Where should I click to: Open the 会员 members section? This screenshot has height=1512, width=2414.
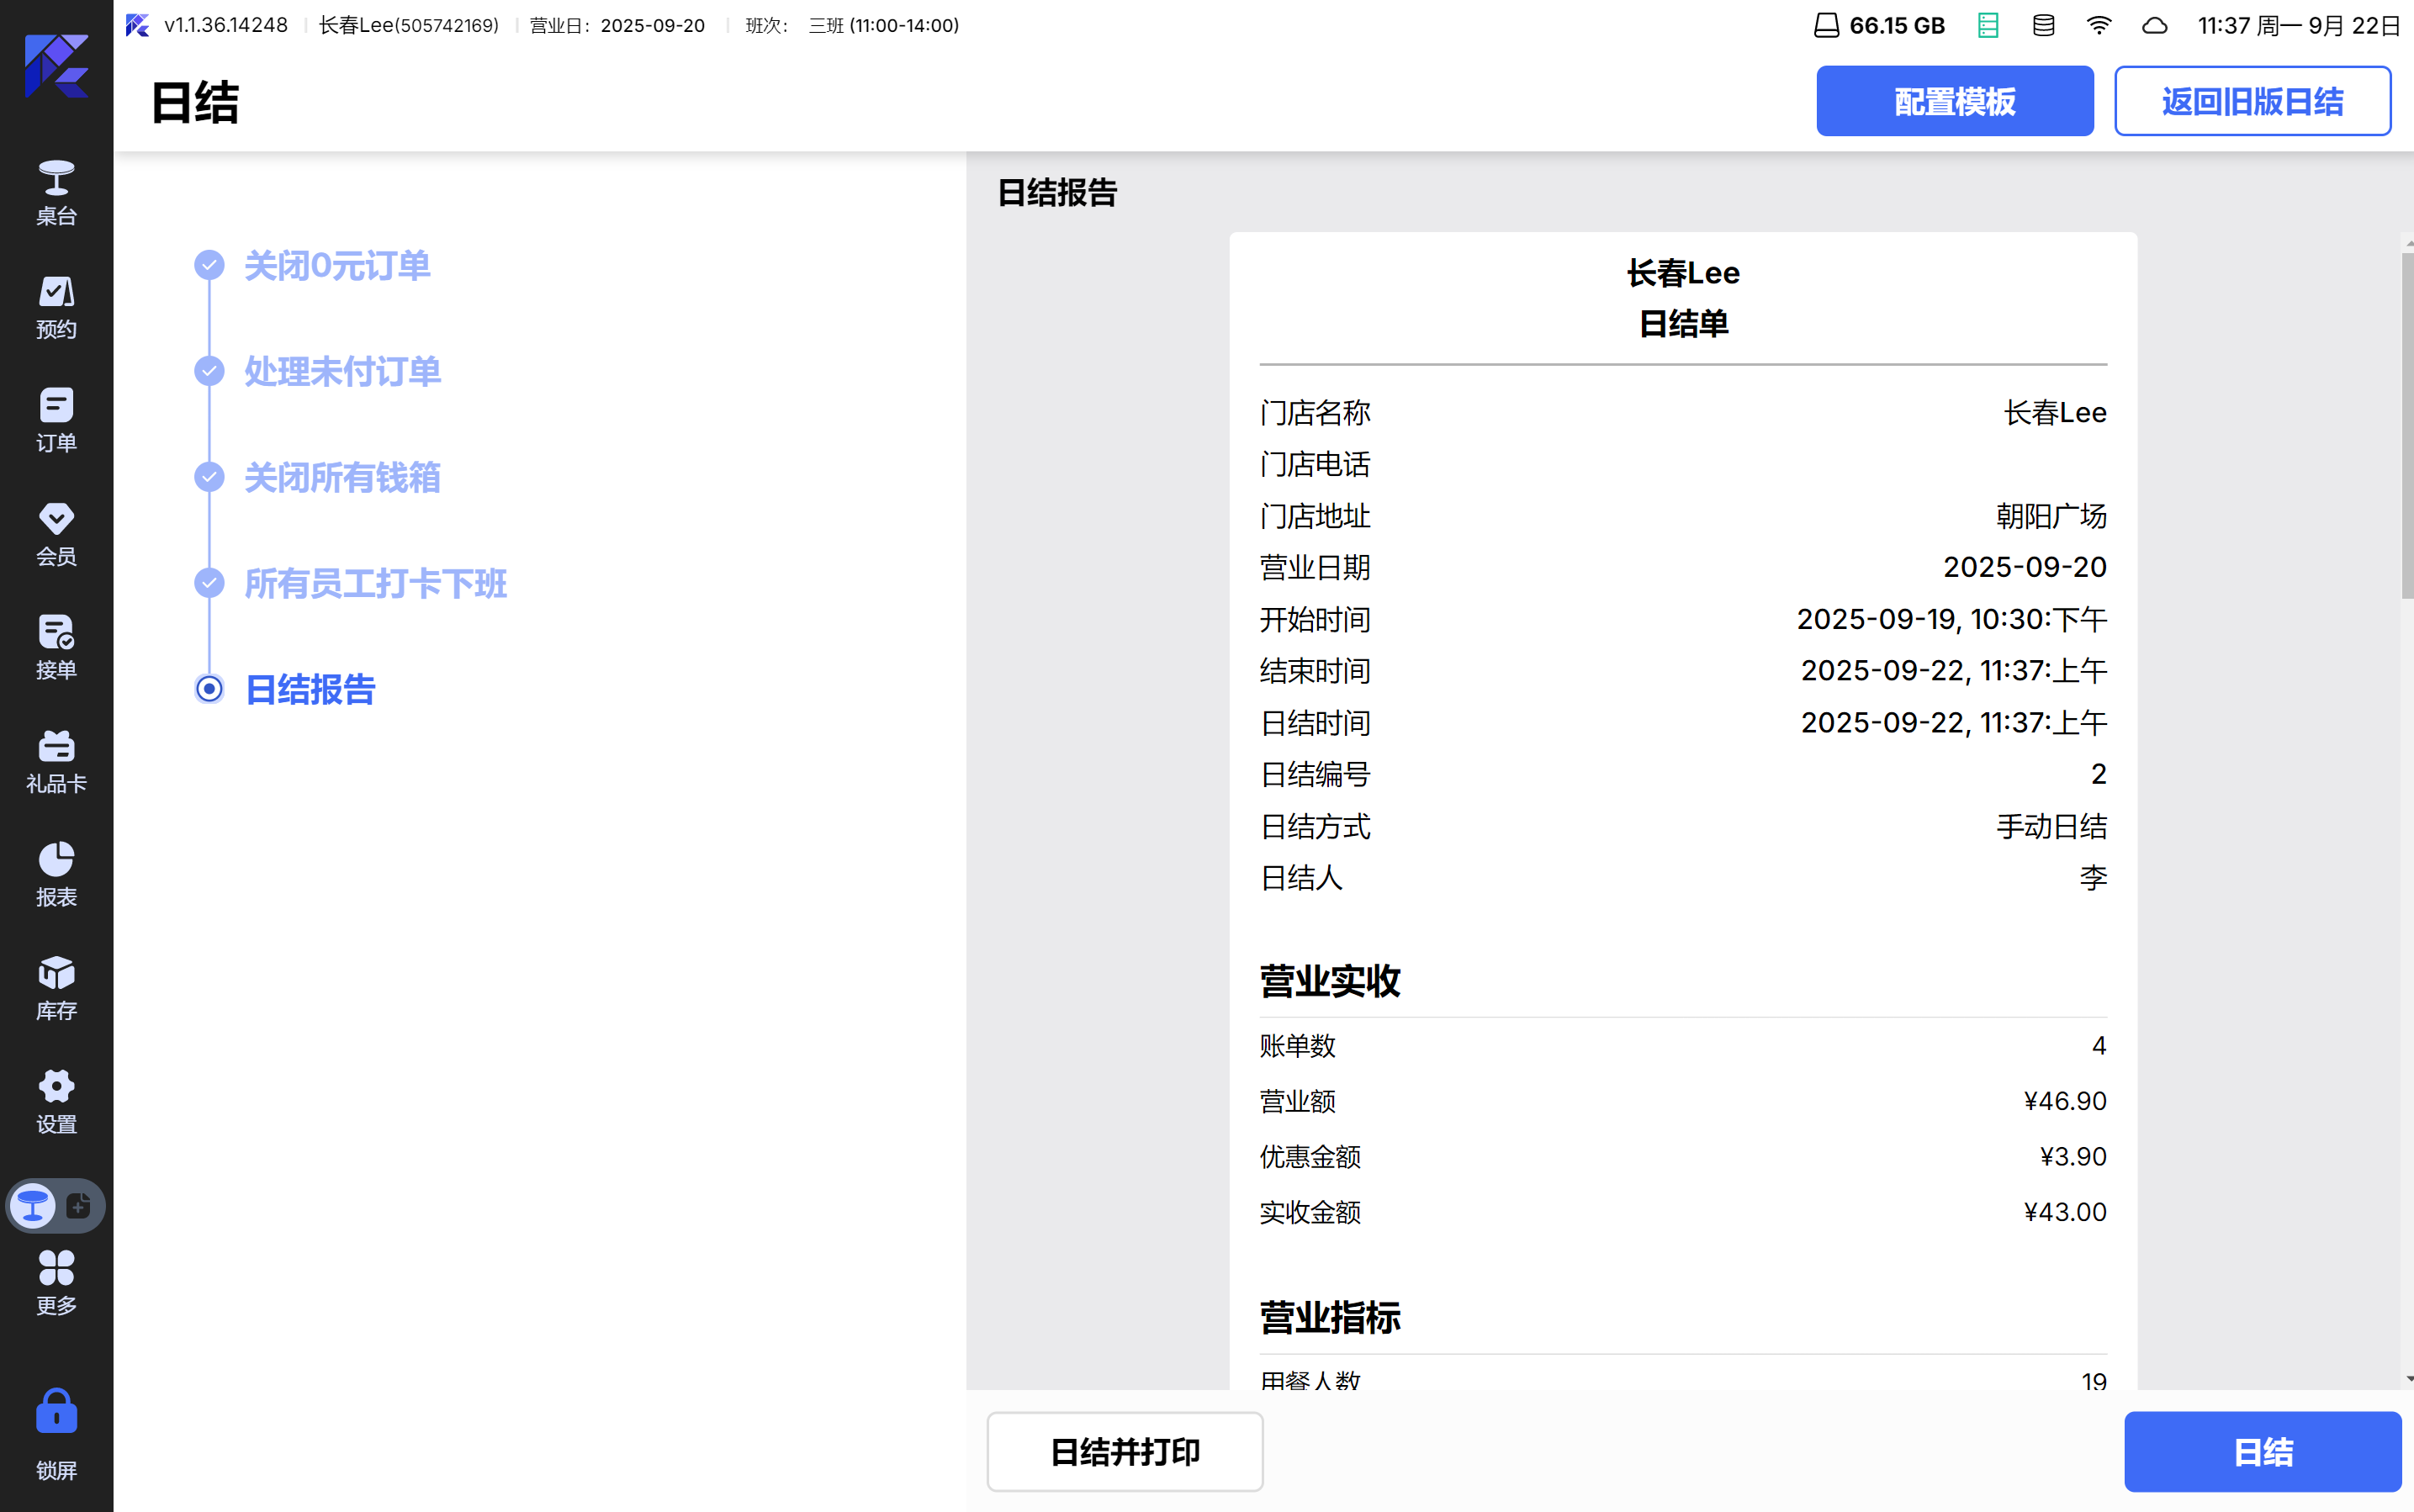point(56,533)
